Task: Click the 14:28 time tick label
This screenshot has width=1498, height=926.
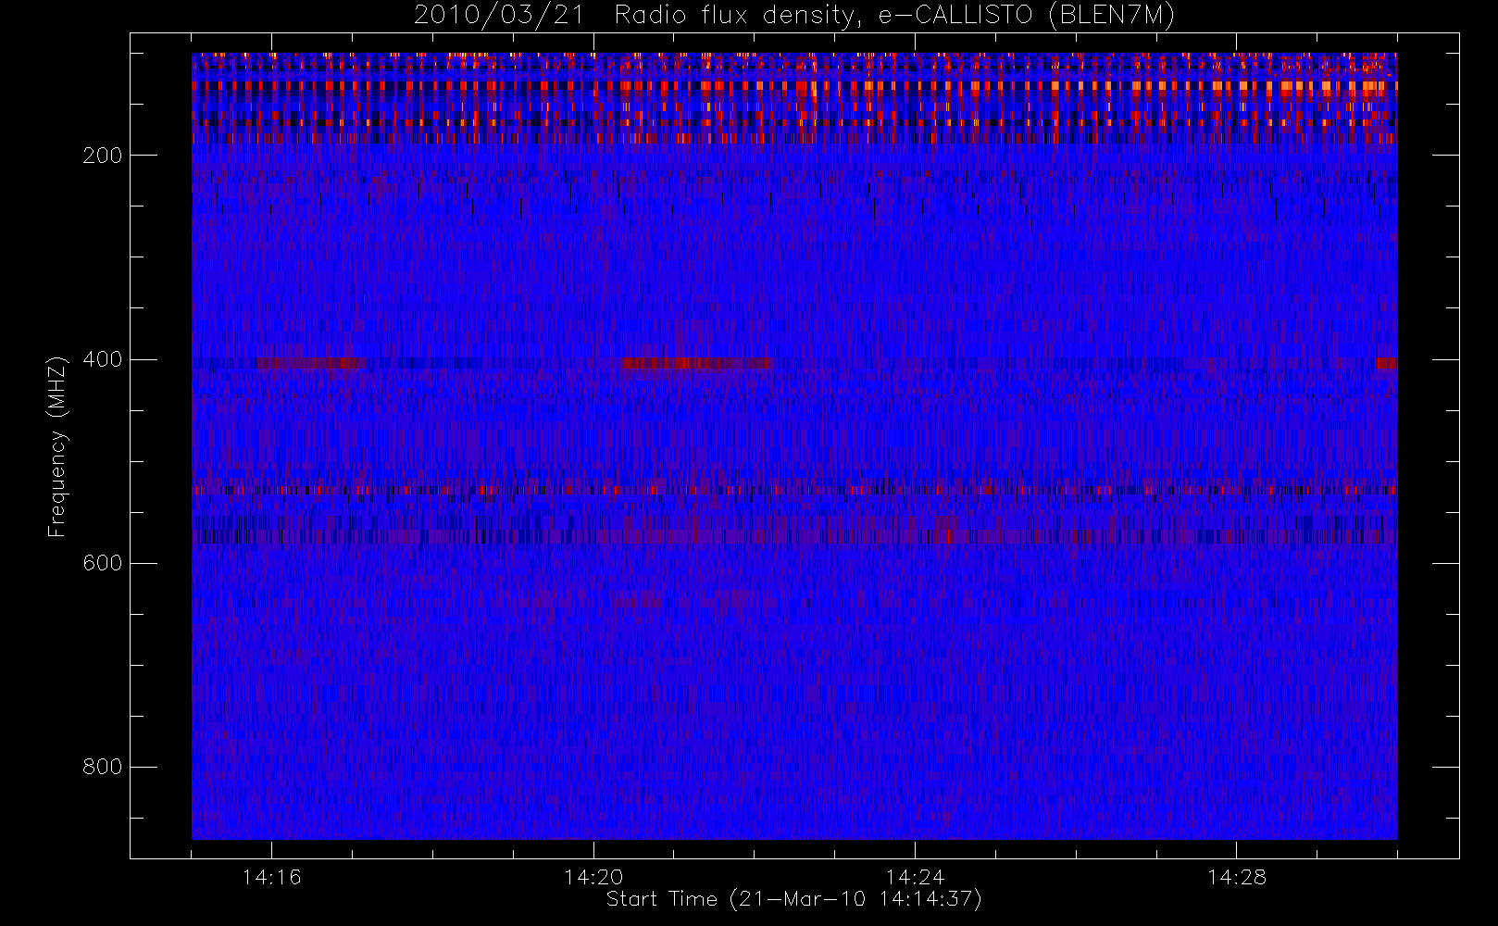Action: (x=1237, y=877)
